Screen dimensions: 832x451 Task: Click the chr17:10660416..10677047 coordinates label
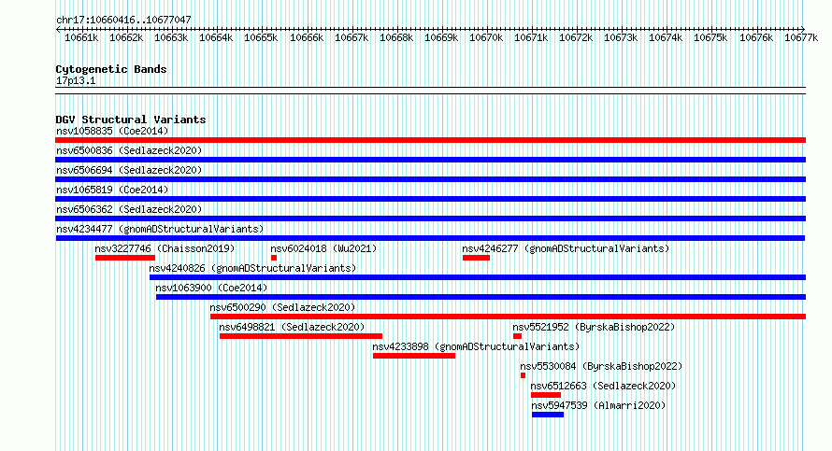pos(123,20)
